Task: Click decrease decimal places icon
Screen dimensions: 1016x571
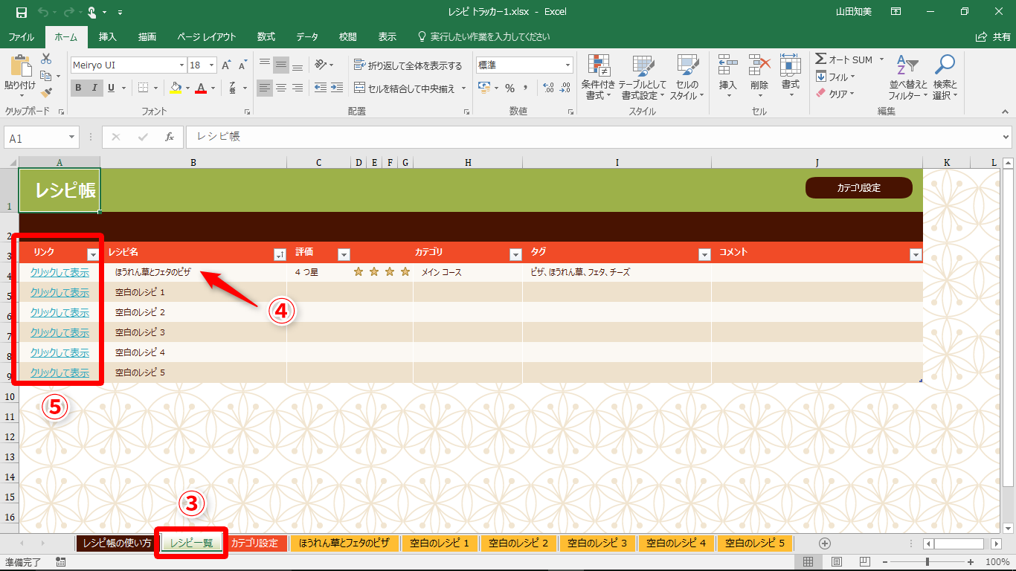Action: 566,88
